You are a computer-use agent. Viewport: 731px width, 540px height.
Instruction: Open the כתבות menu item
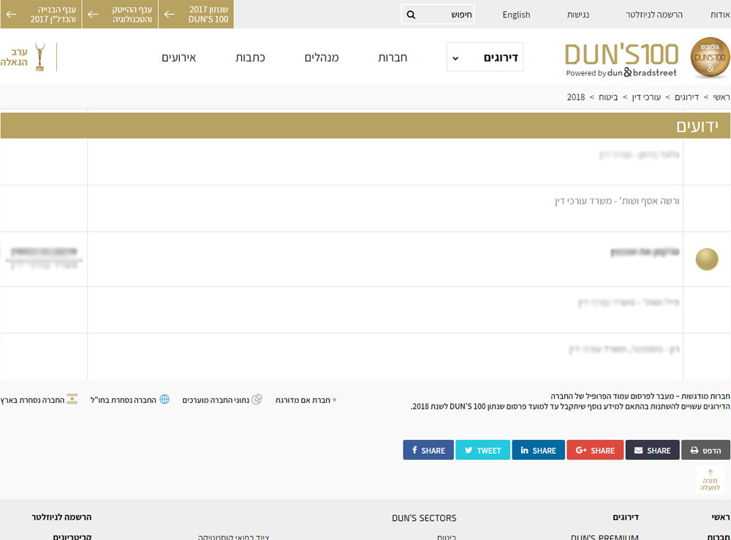[x=250, y=58]
